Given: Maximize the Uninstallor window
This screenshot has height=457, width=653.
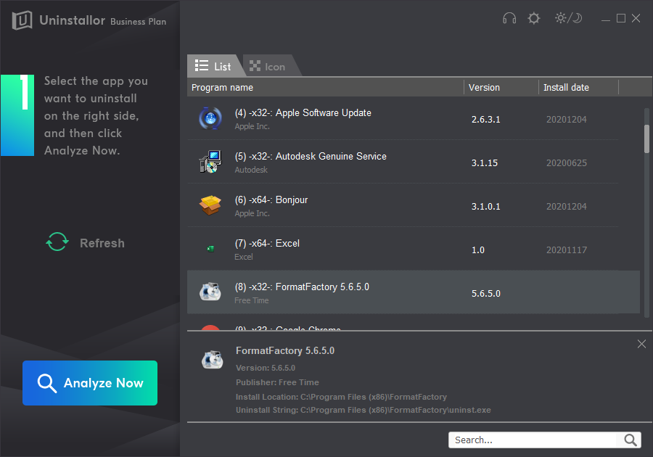Looking at the screenshot, I should (x=621, y=18).
